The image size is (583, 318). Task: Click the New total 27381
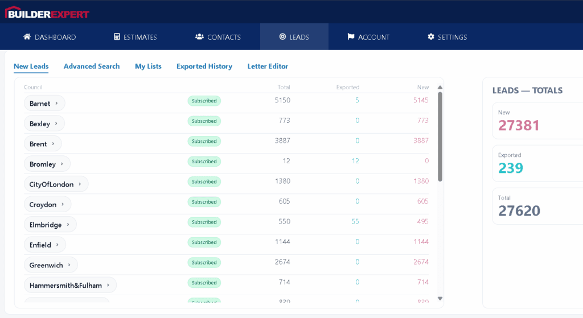(519, 125)
